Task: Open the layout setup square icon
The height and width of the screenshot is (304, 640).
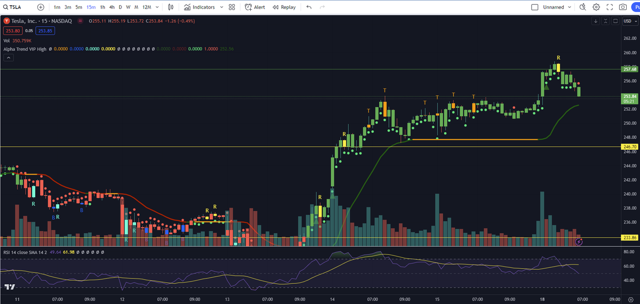Action: (535, 7)
